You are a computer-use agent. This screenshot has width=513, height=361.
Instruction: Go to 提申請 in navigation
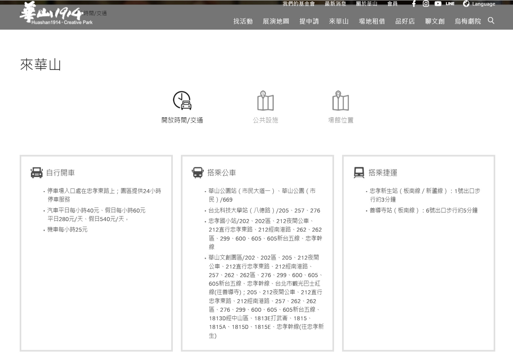(309, 21)
